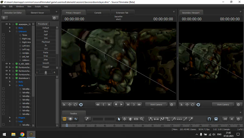Screen dimensions: 244x138
Task: Apply the Playhead procedural preset
Action: pos(46,42)
